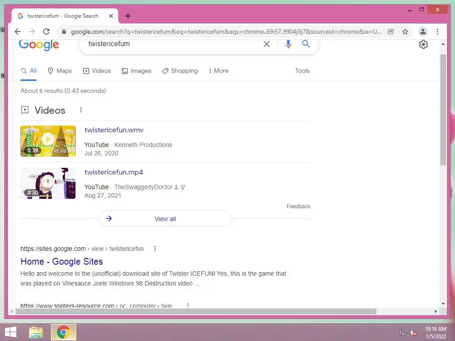Screen dimensions: 455x341
Task: Switch to Videos results tab
Action: click(x=97, y=71)
